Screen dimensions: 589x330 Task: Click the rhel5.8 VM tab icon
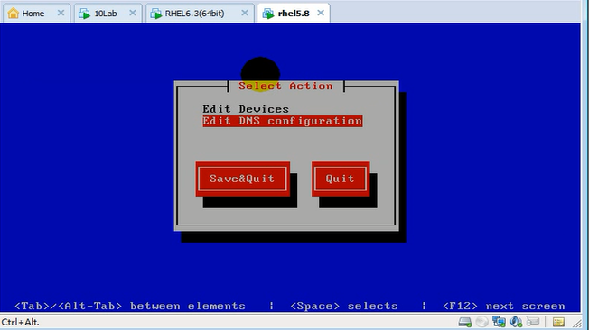(268, 14)
